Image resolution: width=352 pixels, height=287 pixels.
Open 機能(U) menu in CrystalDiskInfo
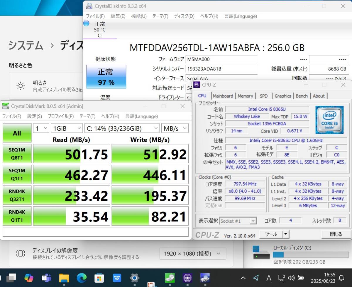[139, 16]
